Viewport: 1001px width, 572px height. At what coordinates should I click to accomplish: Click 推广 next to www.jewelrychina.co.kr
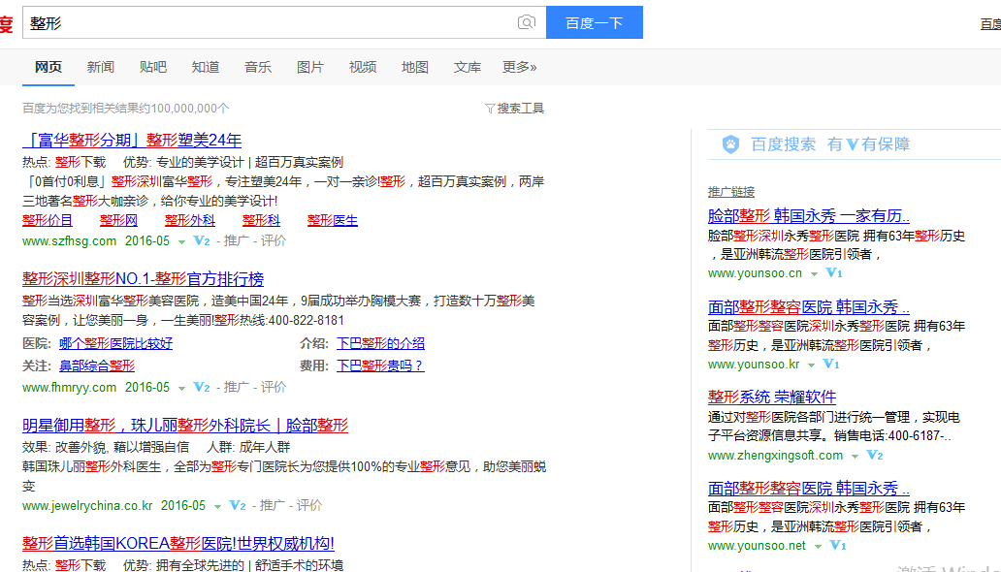pyautogui.click(x=272, y=506)
